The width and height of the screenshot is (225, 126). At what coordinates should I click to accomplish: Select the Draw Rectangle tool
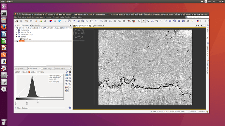tap(170, 21)
